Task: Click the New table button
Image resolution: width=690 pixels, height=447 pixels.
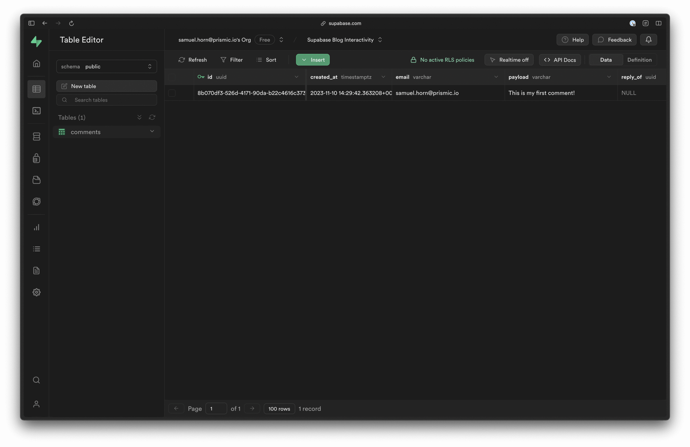Action: 107,86
